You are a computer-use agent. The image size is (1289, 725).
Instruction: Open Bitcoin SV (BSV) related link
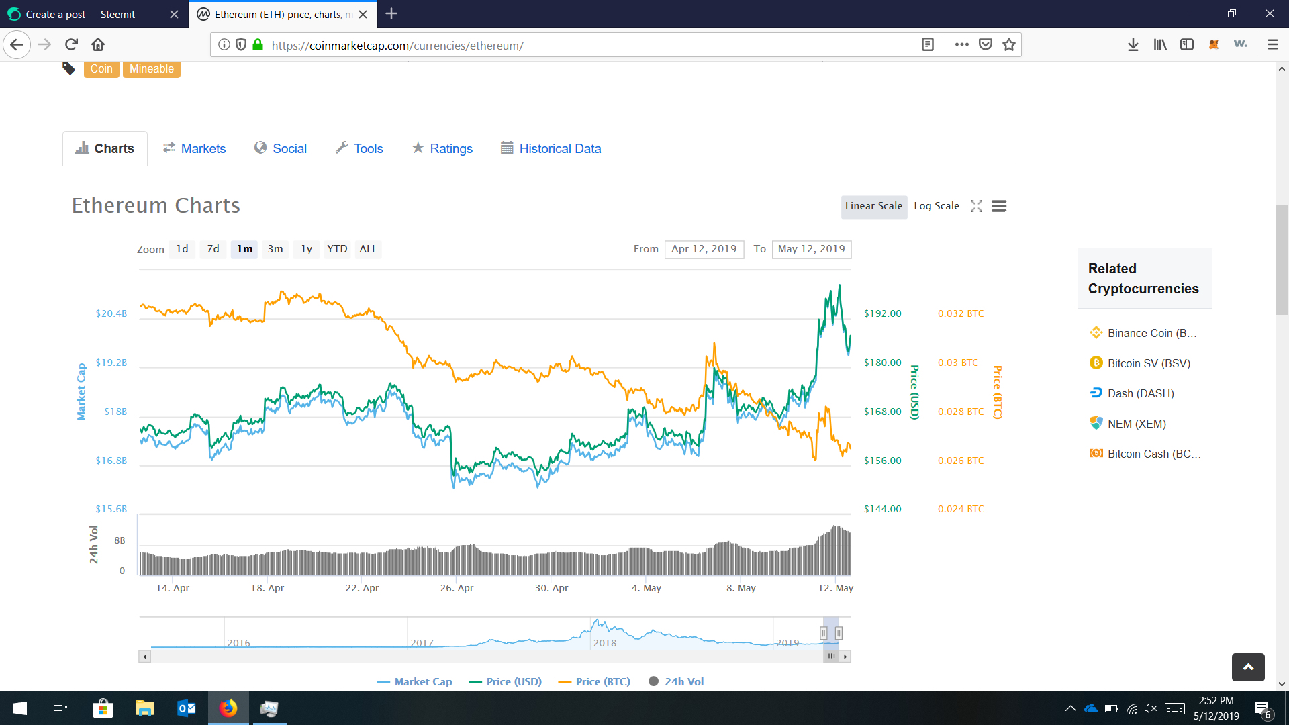tap(1148, 363)
